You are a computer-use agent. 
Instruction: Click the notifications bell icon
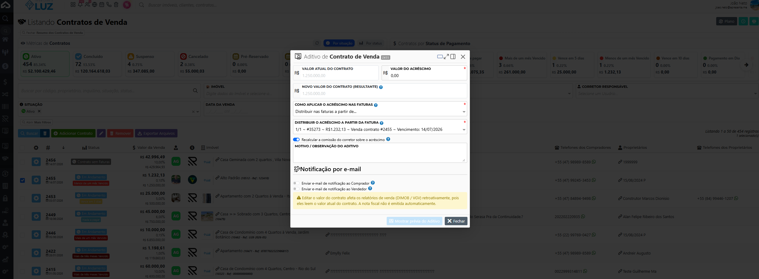point(80,4)
